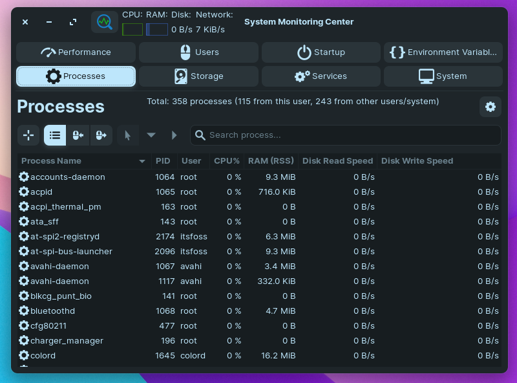The width and height of the screenshot is (517, 383).
Task: Switch to the Processes tab
Action: (x=76, y=76)
